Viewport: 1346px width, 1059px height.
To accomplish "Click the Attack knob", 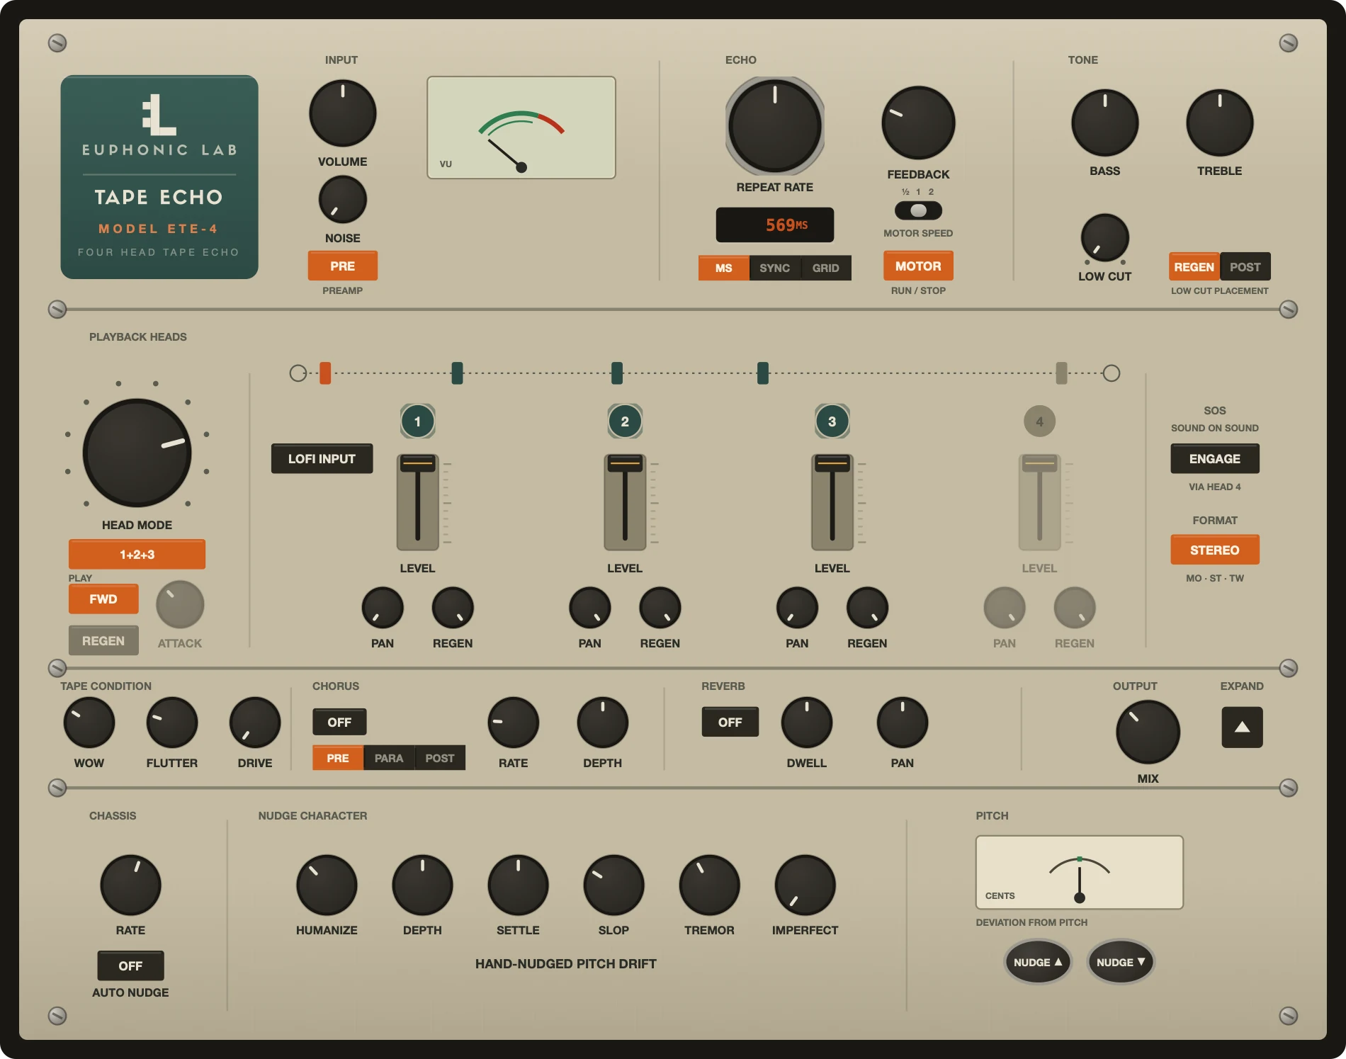I will click(x=180, y=604).
